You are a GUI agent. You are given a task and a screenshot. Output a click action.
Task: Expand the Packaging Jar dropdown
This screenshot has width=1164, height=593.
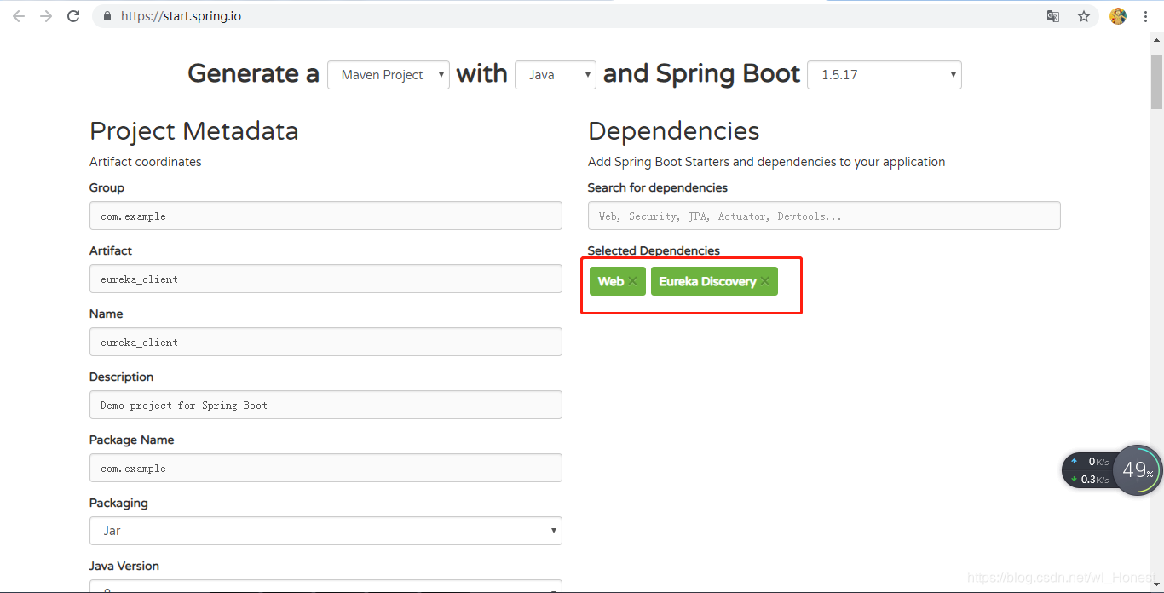click(326, 531)
